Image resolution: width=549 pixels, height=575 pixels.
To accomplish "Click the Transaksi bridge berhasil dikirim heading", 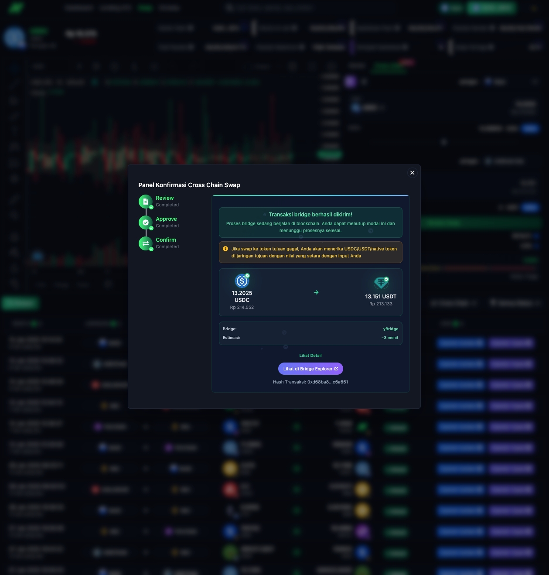I will point(310,215).
